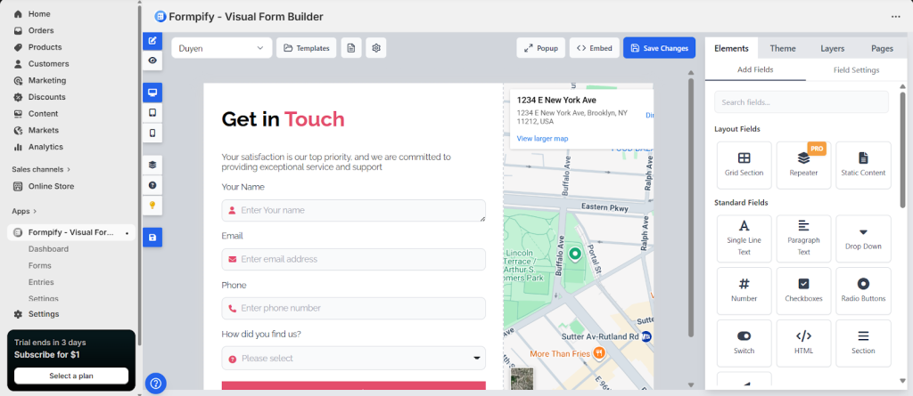Screen dimensions: 913x396
Task: Open form settings gear icon
Action: (376, 48)
